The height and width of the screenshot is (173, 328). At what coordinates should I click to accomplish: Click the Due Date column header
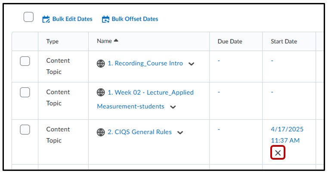[x=230, y=41]
